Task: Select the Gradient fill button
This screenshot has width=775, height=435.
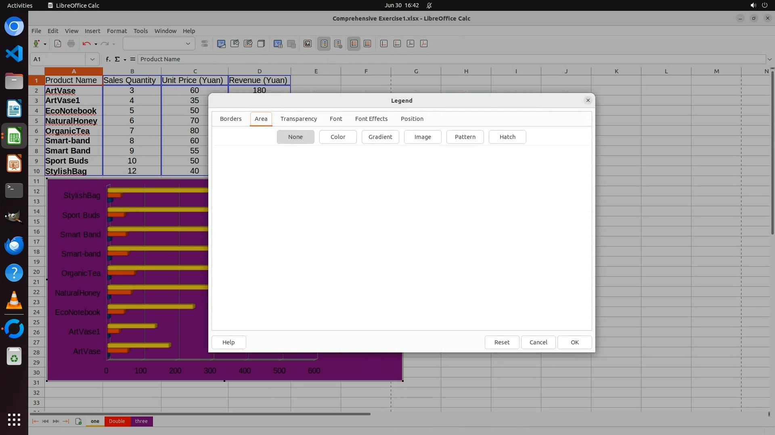Action: (380, 137)
